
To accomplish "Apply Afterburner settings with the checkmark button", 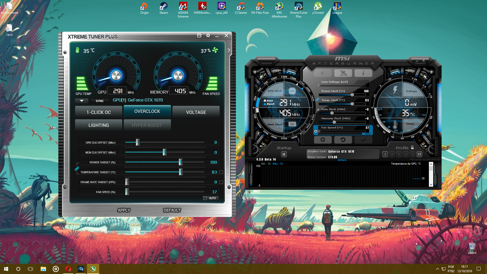I will pyautogui.click(x=363, y=140).
